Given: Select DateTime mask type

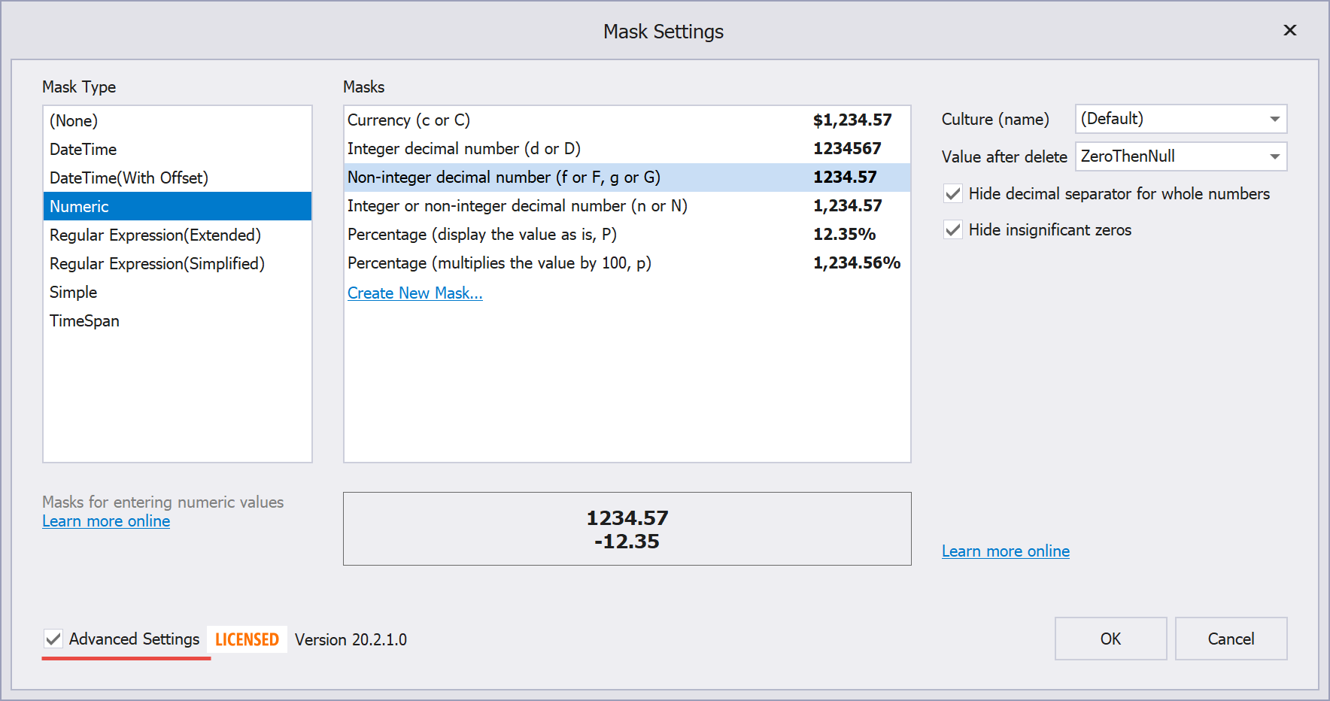Looking at the screenshot, I should 84,149.
